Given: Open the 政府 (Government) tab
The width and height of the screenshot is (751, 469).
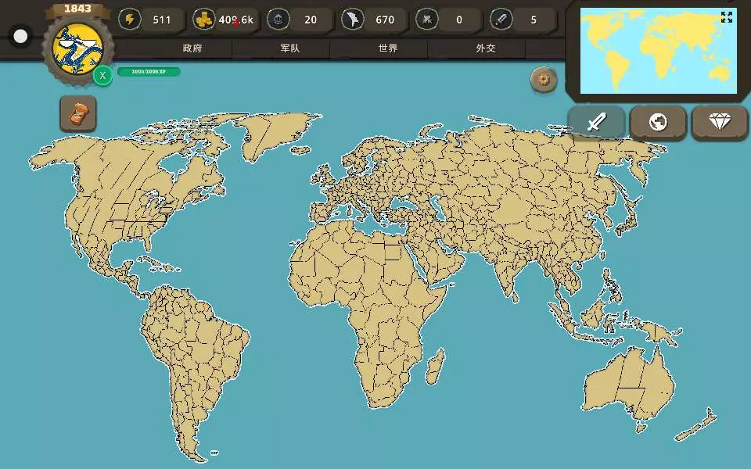Looking at the screenshot, I should [x=192, y=48].
